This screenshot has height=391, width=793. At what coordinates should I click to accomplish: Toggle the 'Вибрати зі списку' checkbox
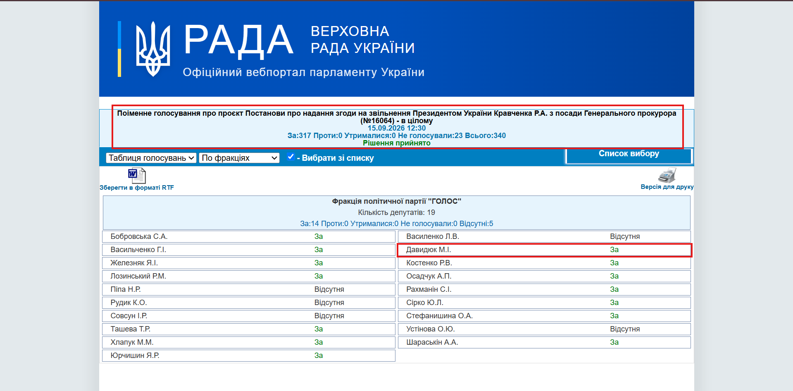291,157
